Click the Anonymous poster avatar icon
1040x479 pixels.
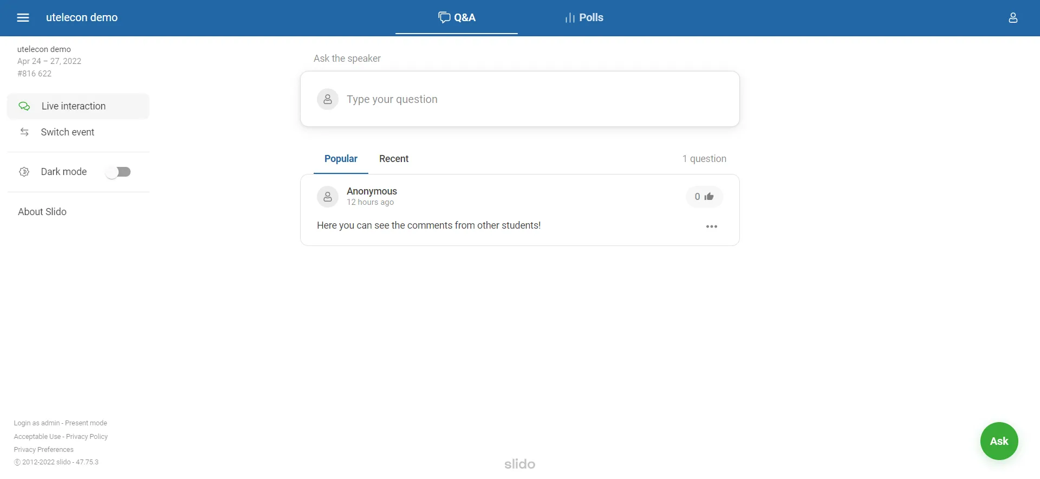(x=328, y=197)
